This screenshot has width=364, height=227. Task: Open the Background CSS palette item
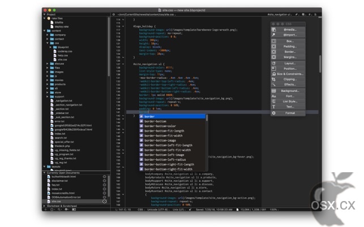tap(288, 91)
